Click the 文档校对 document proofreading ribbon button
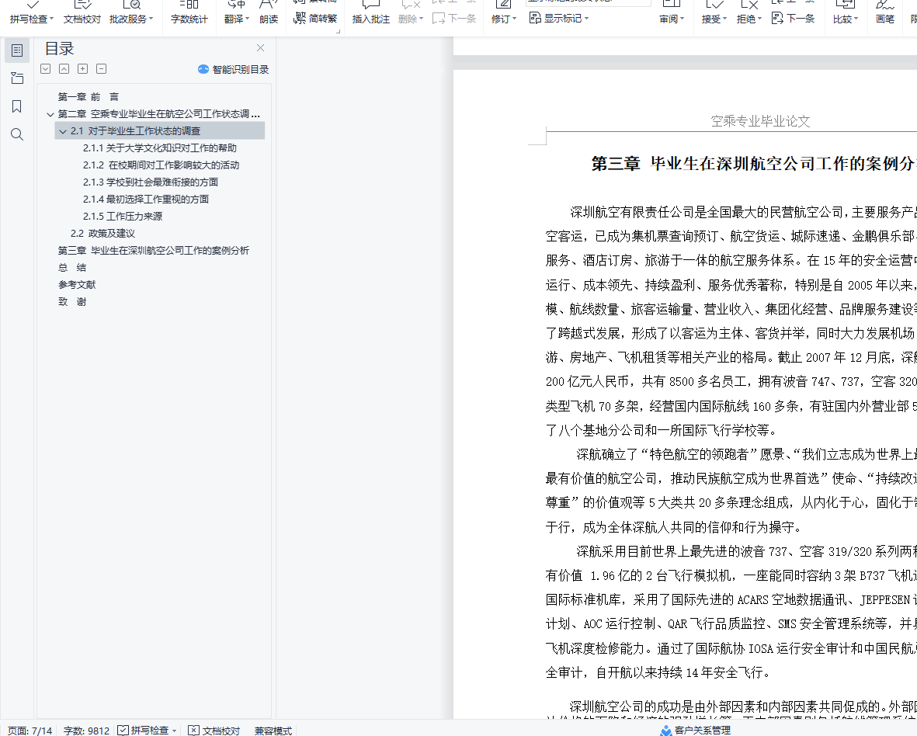 pyautogui.click(x=82, y=13)
